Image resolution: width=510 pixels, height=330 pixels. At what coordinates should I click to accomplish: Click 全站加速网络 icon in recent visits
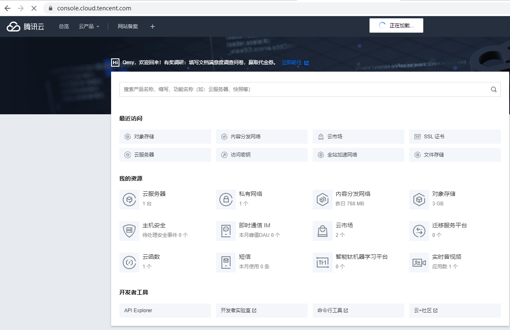click(x=321, y=155)
